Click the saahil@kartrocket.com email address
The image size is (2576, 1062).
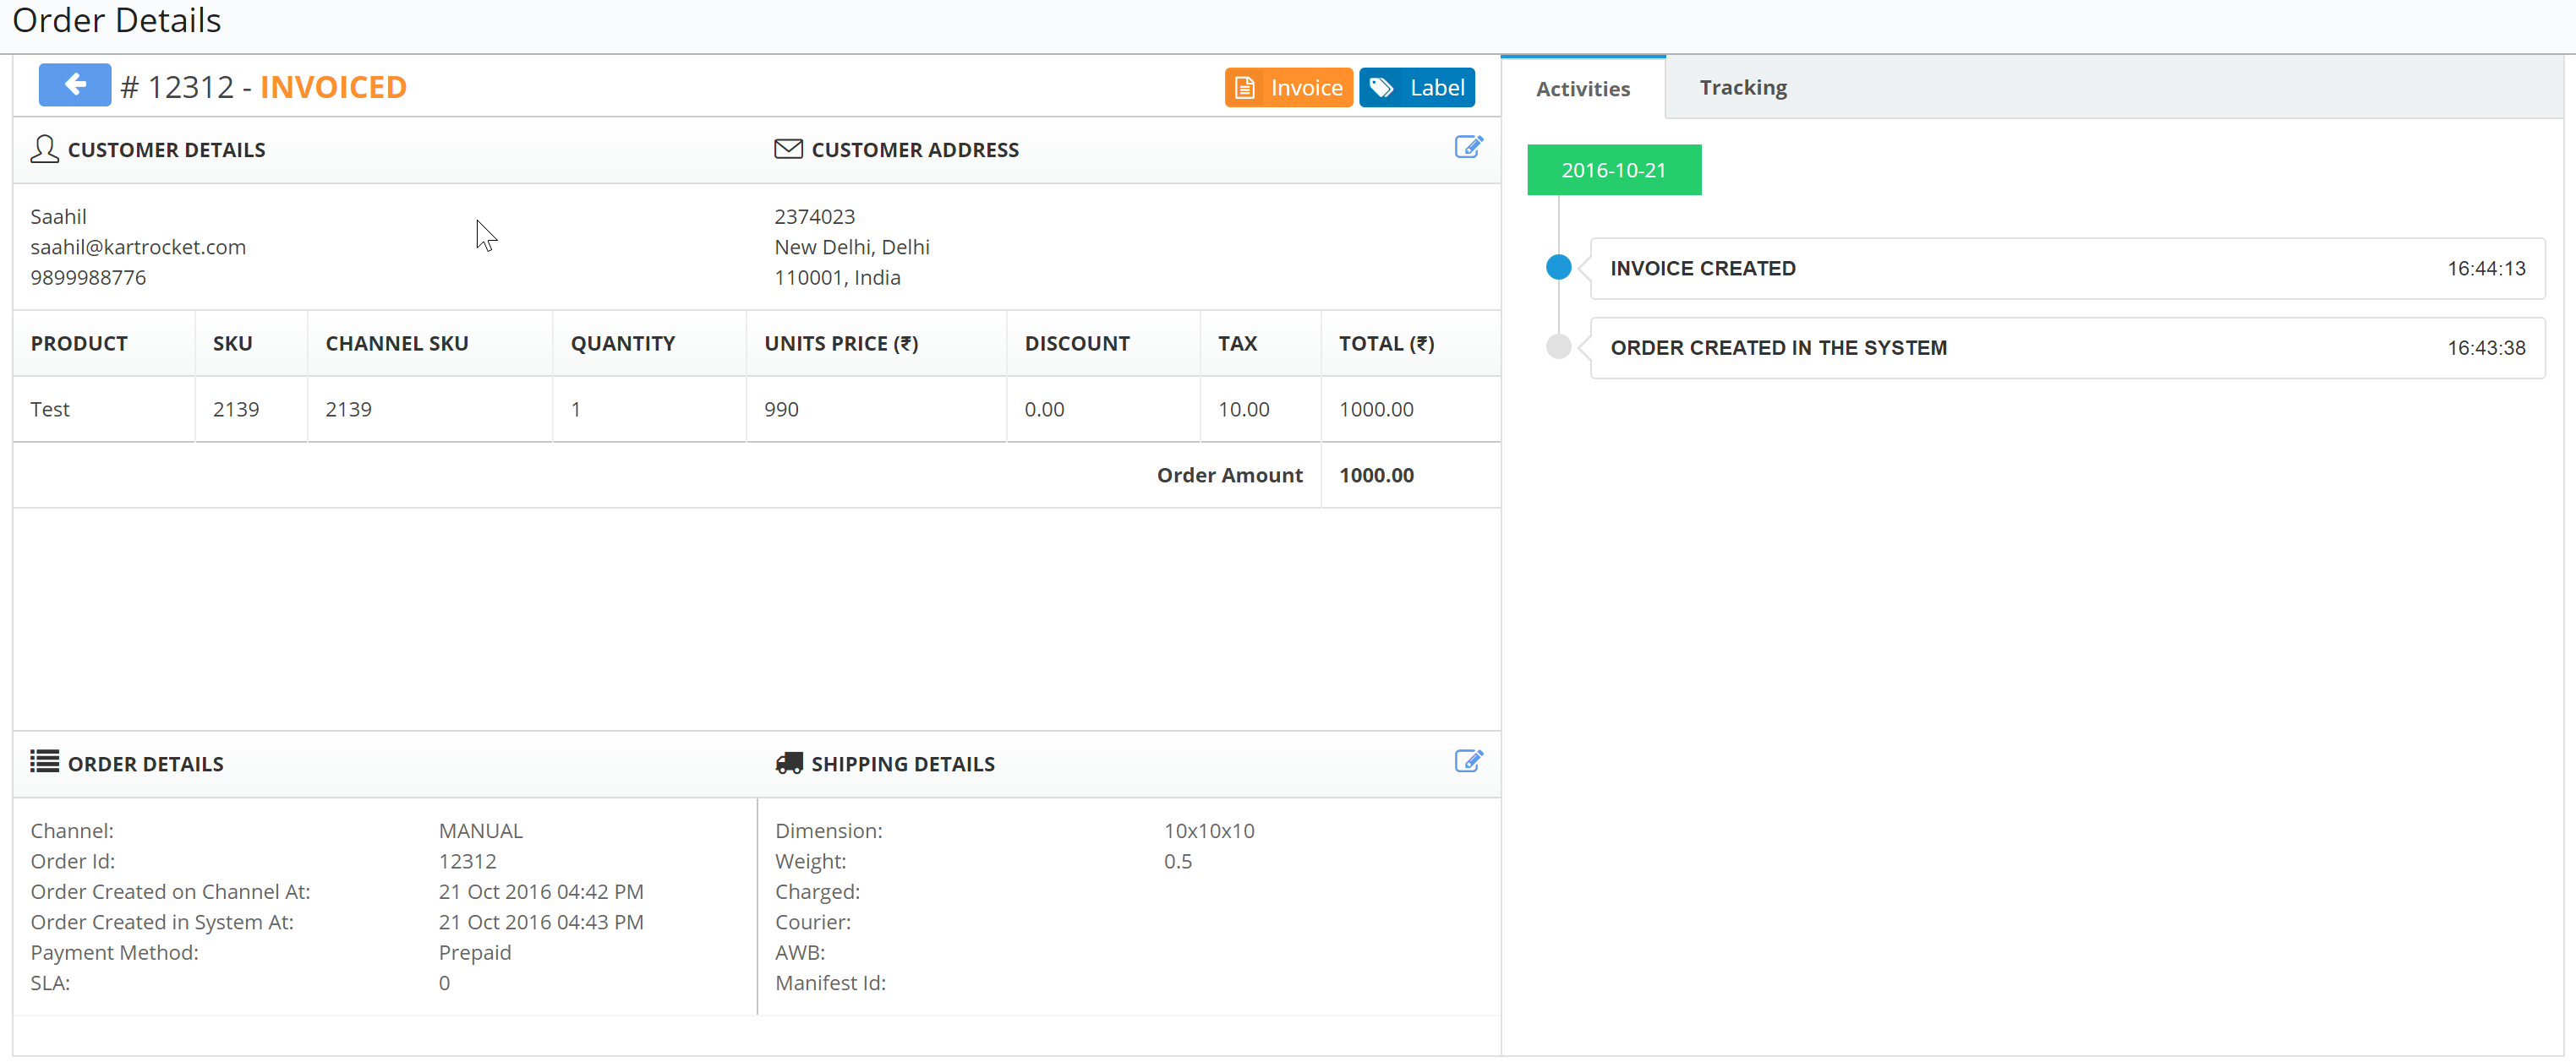[138, 247]
